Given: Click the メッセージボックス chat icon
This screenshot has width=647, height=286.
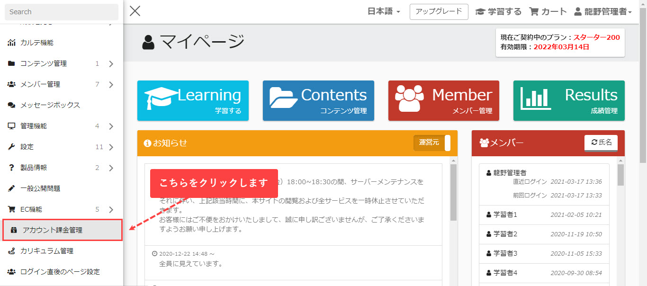Looking at the screenshot, I should 11,105.
